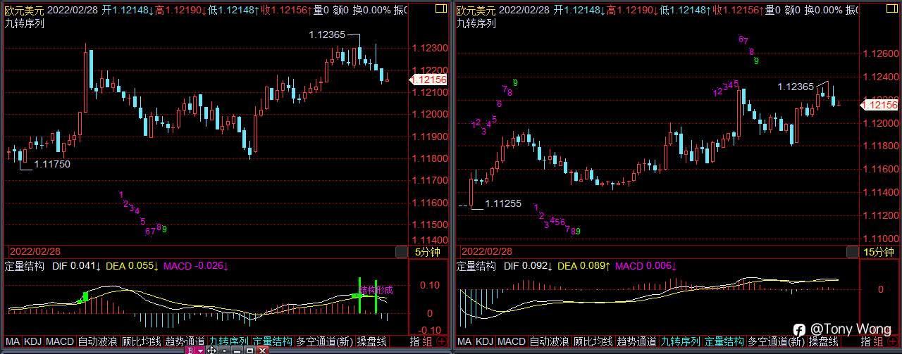Select MA indicator tab in 5-minute panel
The width and height of the screenshot is (902, 354).
pos(13,341)
